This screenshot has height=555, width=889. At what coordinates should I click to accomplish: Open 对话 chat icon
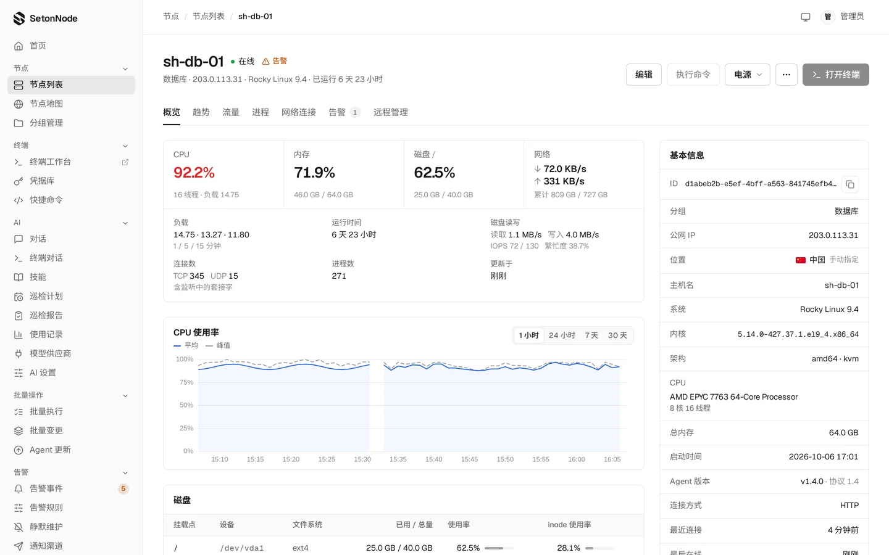19,239
